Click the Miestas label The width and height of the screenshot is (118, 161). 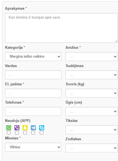point(12,138)
